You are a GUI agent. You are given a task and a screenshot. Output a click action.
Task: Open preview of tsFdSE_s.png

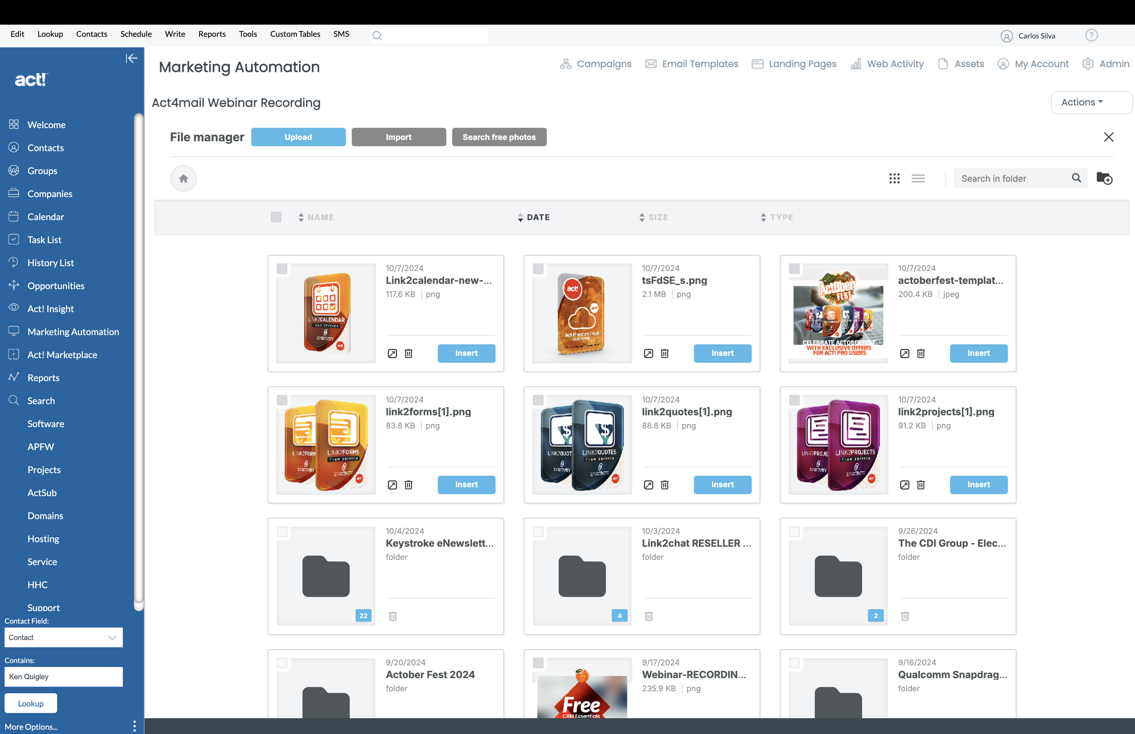click(648, 353)
